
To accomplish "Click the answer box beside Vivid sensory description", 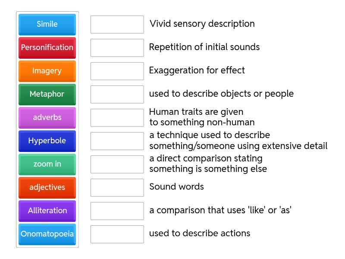I will [117, 24].
